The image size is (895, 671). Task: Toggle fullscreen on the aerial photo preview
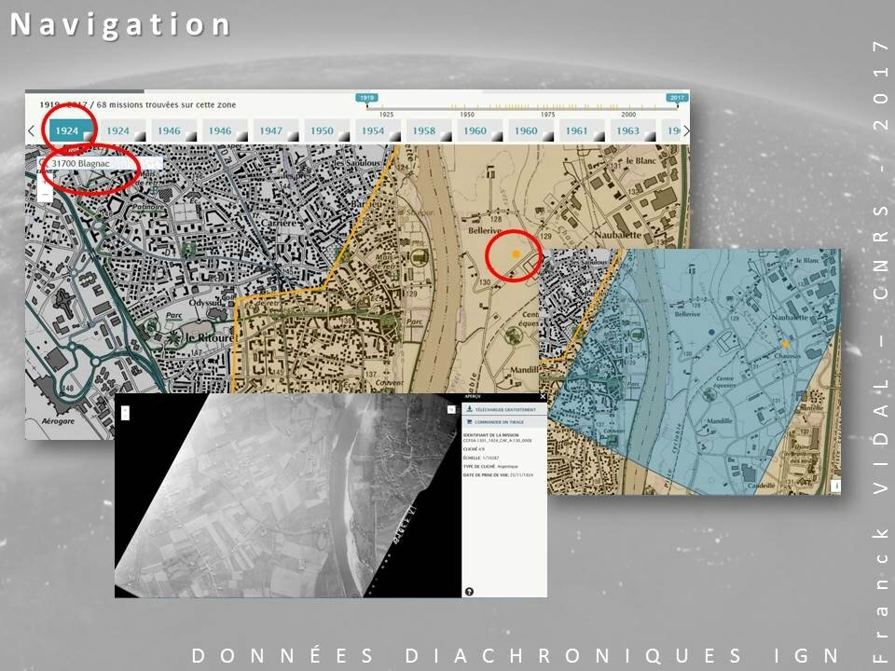[x=451, y=410]
